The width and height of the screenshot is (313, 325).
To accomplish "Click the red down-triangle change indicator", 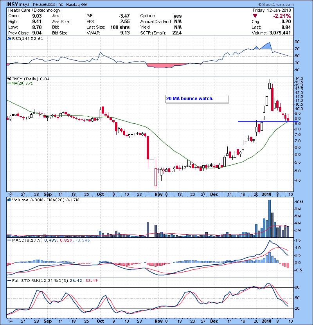I will point(255,16).
